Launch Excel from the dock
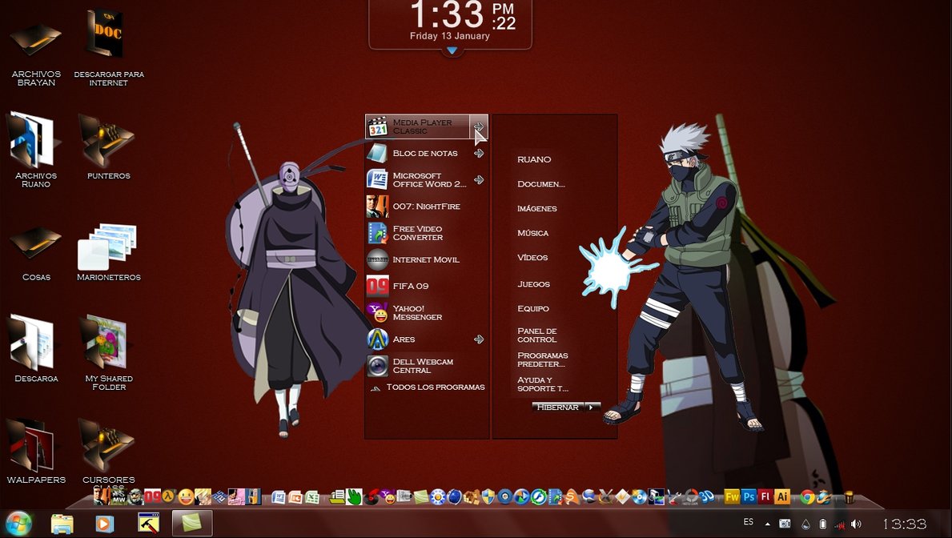The width and height of the screenshot is (952, 538). 312,497
